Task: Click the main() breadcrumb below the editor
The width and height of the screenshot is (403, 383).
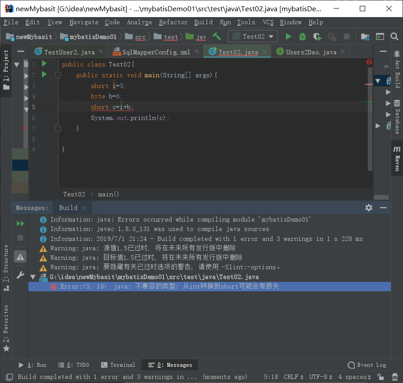Action: pos(108,194)
